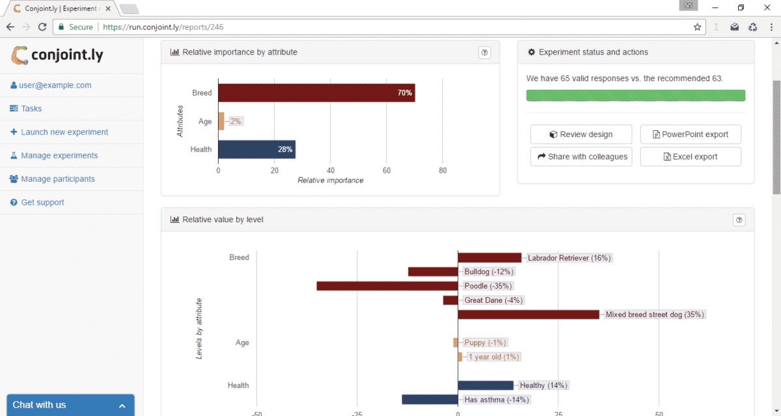Click the Review design button
Screen dimensions: 781x416
coord(581,135)
